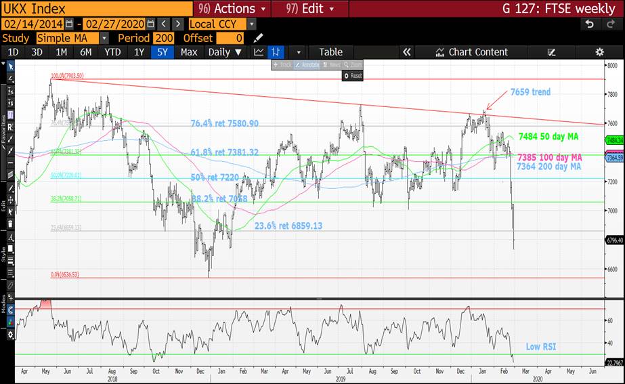Open the Daily periodicity dropdown
The height and width of the screenshot is (384, 625).
point(225,52)
